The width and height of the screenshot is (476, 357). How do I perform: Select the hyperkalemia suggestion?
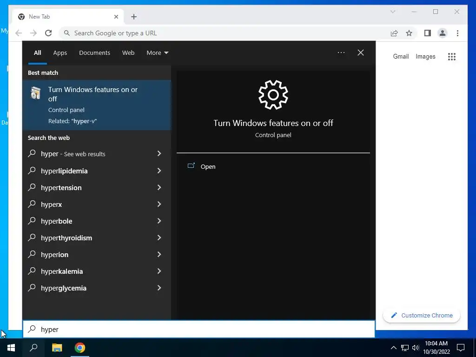point(97,271)
